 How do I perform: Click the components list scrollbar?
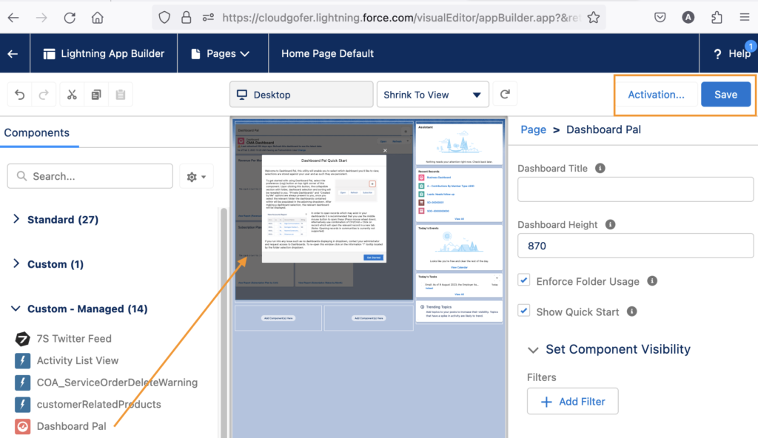point(224,323)
